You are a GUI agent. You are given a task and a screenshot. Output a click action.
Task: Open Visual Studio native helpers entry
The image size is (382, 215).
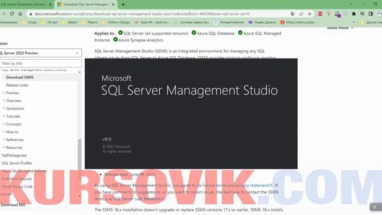24,171
